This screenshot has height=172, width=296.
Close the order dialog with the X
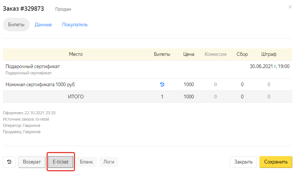[290, 7]
